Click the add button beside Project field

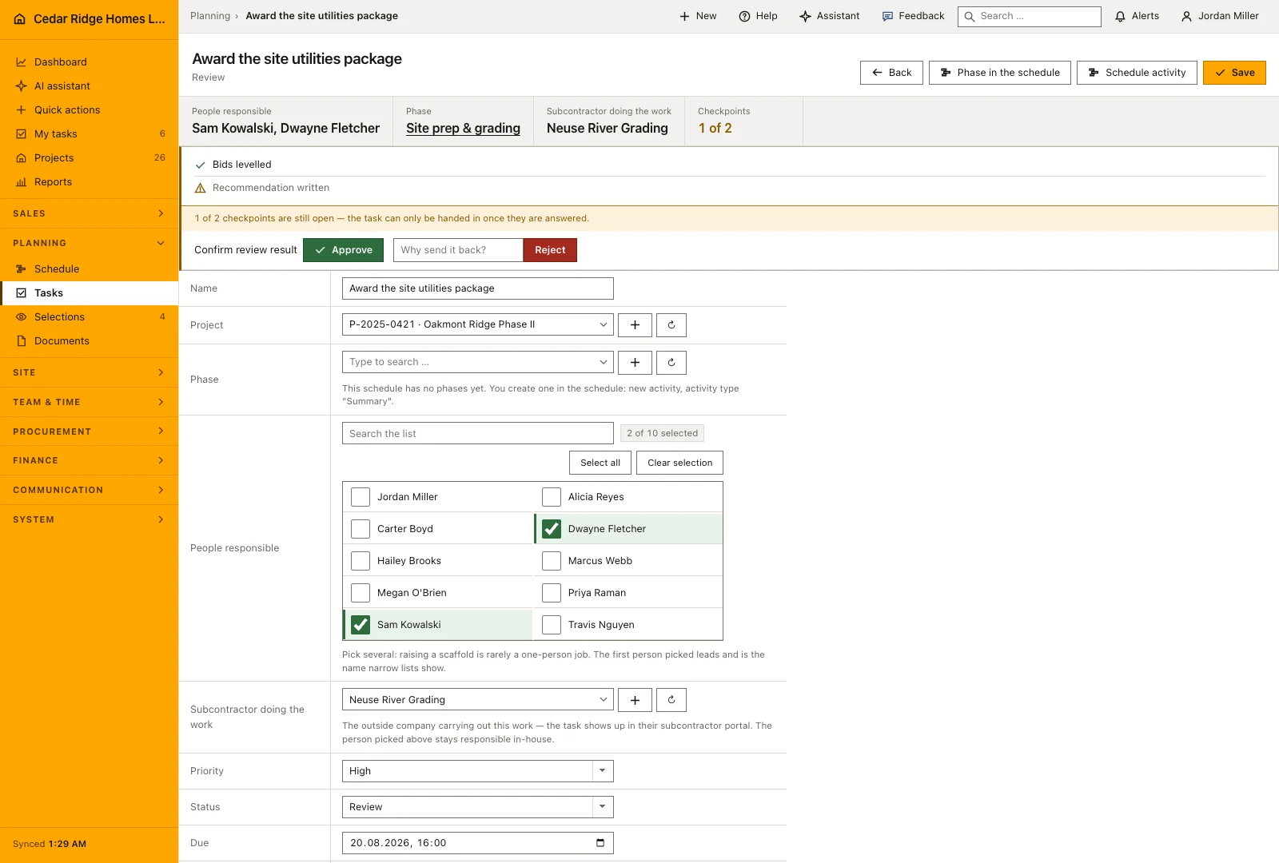coord(635,325)
